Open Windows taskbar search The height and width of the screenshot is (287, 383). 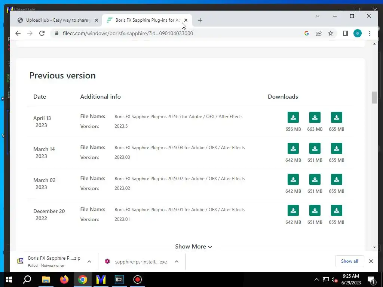tap(27, 280)
